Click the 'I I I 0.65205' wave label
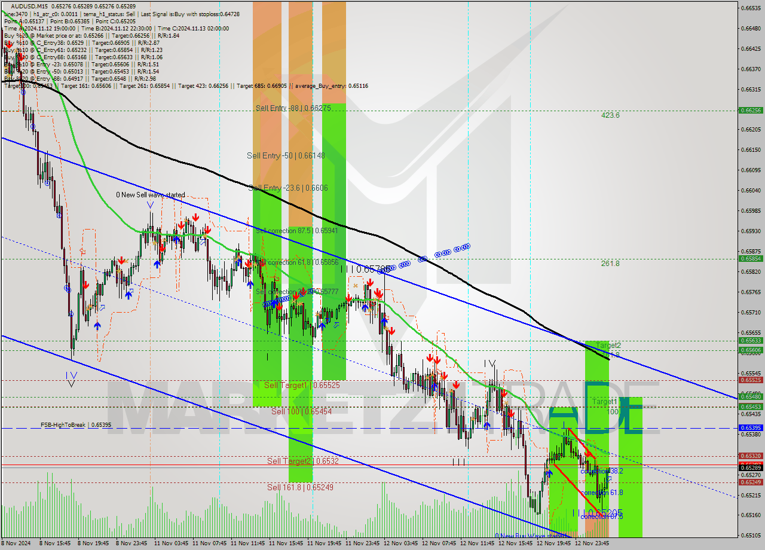Image resolution: width=765 pixels, height=550 pixels. click(x=598, y=513)
